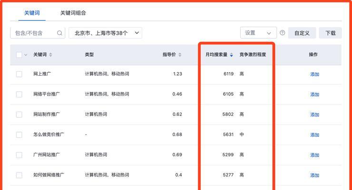The image size is (352, 190).
Task: Click 添加 for 怎么做竞价推广
Action: tap(314, 134)
